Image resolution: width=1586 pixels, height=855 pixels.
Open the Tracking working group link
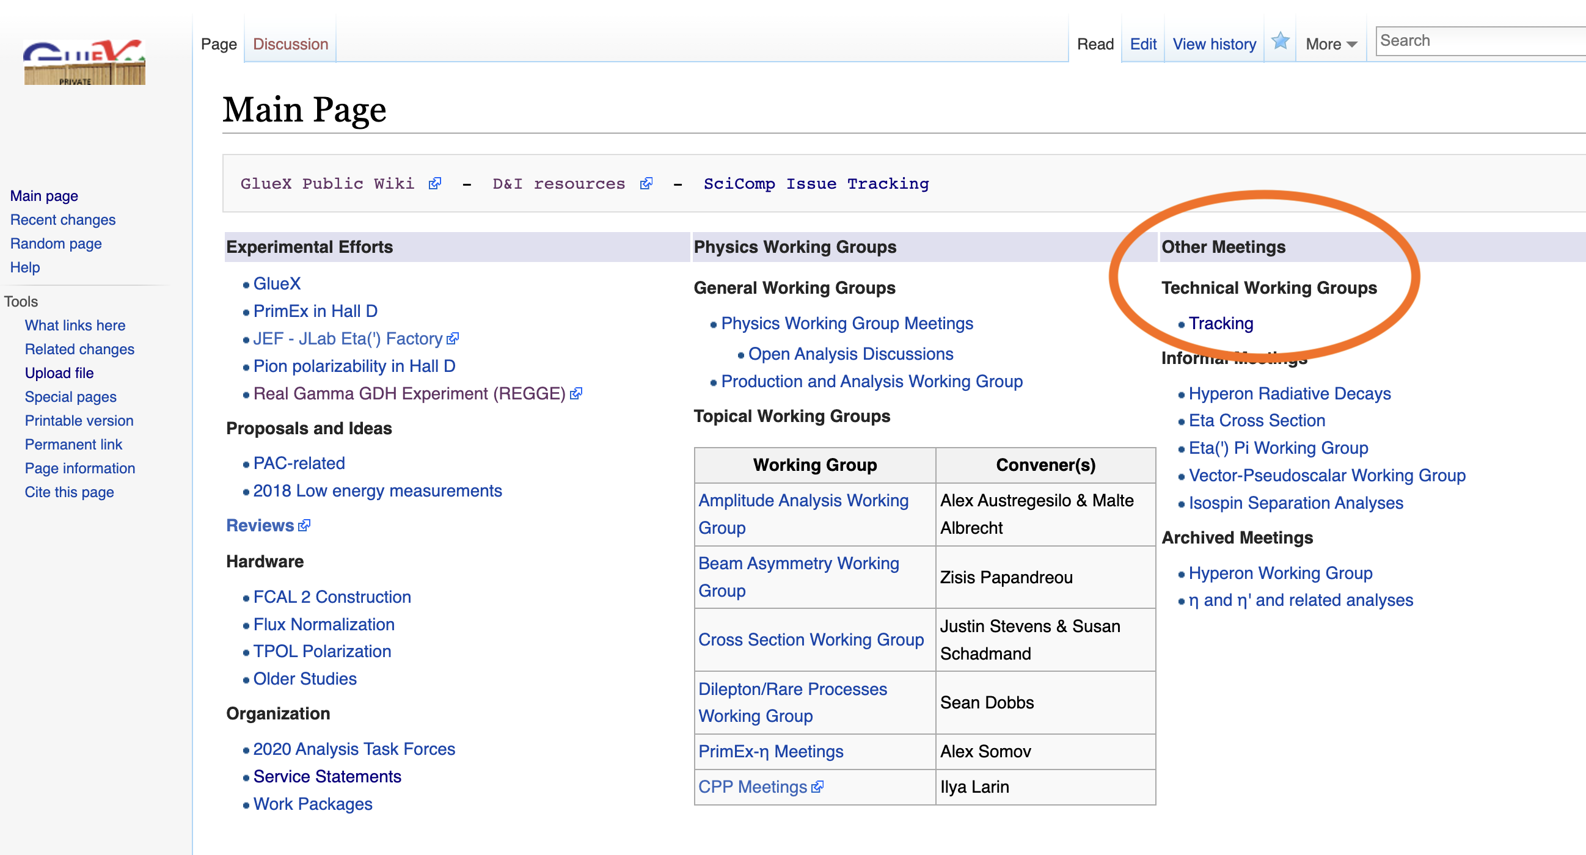[x=1220, y=324]
